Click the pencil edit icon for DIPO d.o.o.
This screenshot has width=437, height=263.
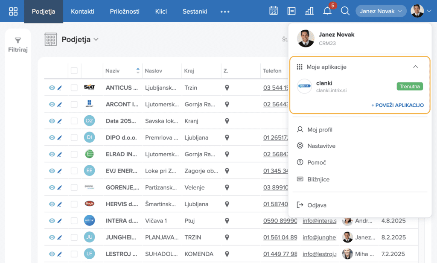click(x=60, y=137)
